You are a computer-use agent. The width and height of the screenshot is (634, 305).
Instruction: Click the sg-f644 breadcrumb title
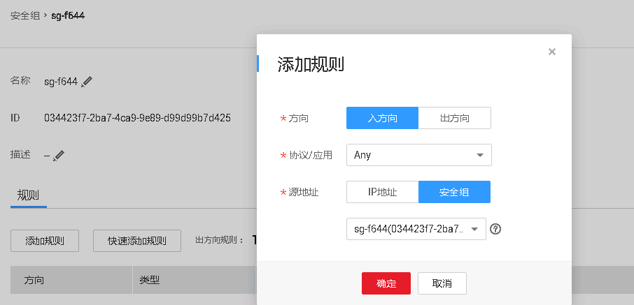[68, 16]
